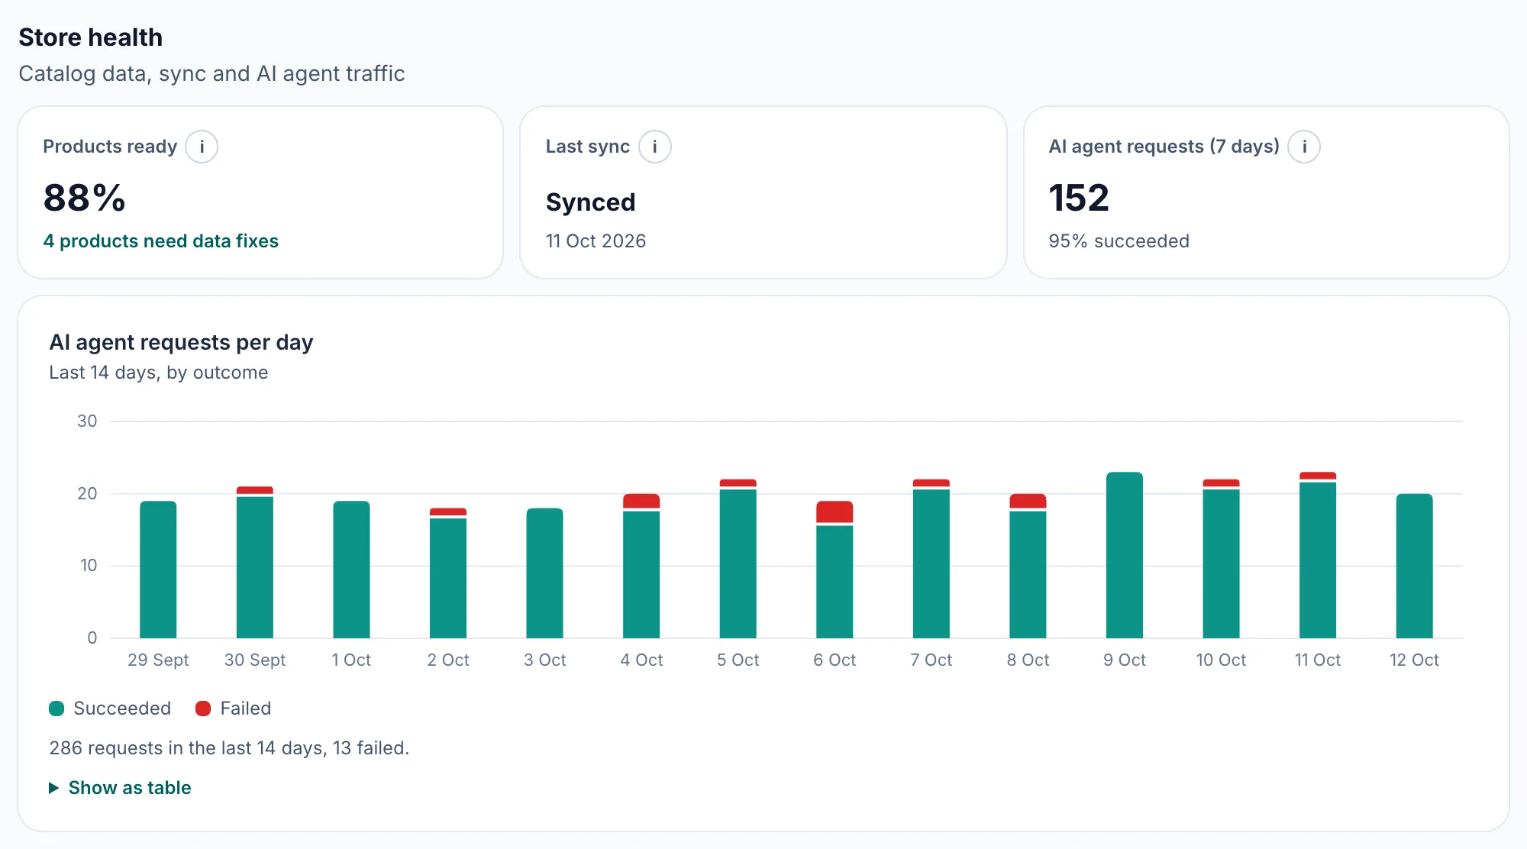Click the 8 Oct bar's failed segment

pyautogui.click(x=1028, y=501)
